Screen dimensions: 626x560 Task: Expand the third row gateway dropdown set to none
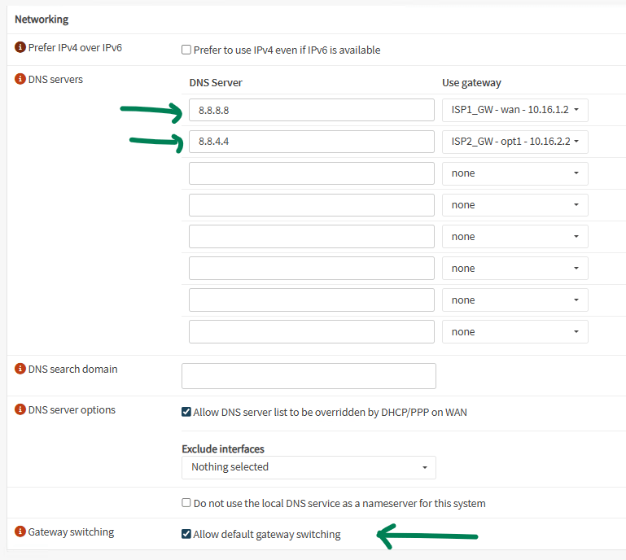514,173
